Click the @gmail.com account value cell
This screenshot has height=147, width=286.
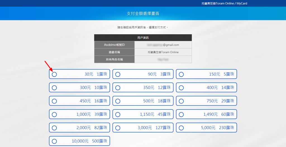pyautogui.click(x=163, y=45)
